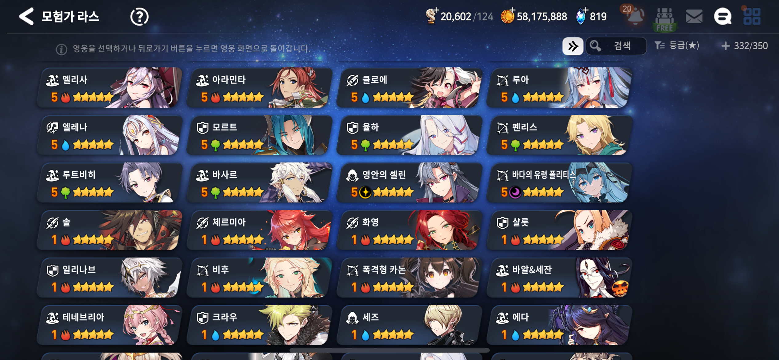Image resolution: width=779 pixels, height=360 pixels.
Task: Click the 검색 search field
Action: 616,46
